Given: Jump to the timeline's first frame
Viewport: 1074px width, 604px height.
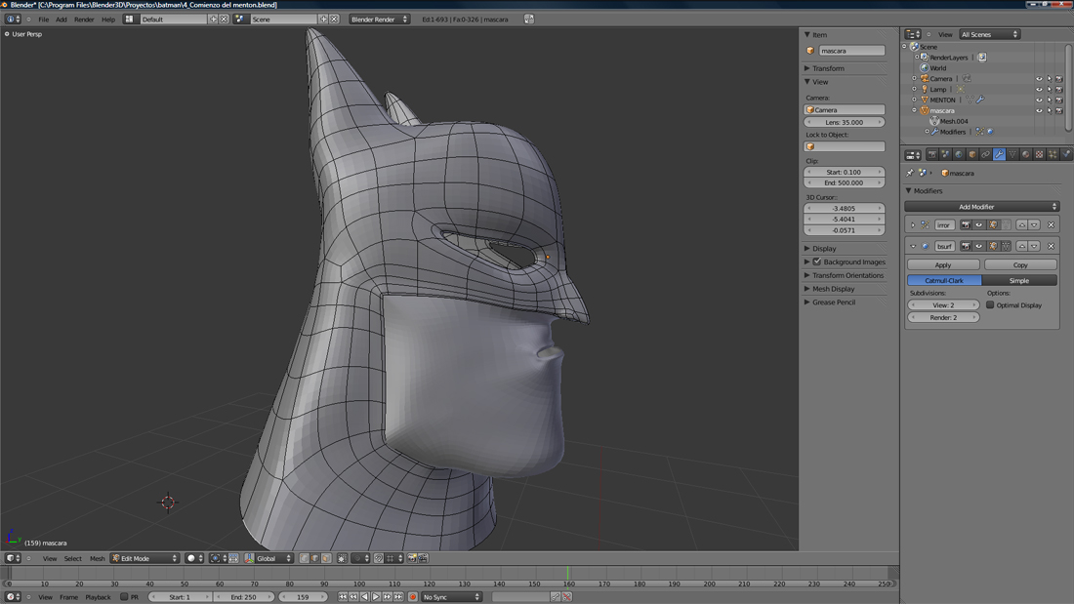Looking at the screenshot, I should tap(343, 597).
